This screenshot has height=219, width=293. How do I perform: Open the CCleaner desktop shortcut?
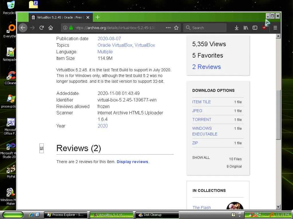pyautogui.click(x=11, y=78)
